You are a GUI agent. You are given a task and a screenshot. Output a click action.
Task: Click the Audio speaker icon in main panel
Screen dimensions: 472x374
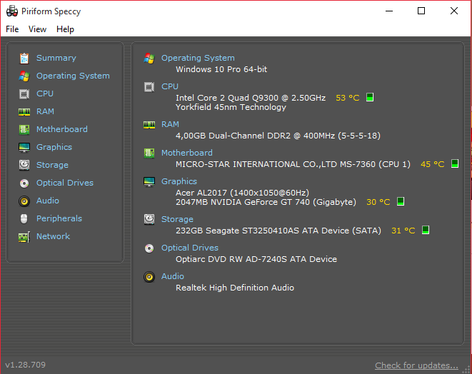149,277
